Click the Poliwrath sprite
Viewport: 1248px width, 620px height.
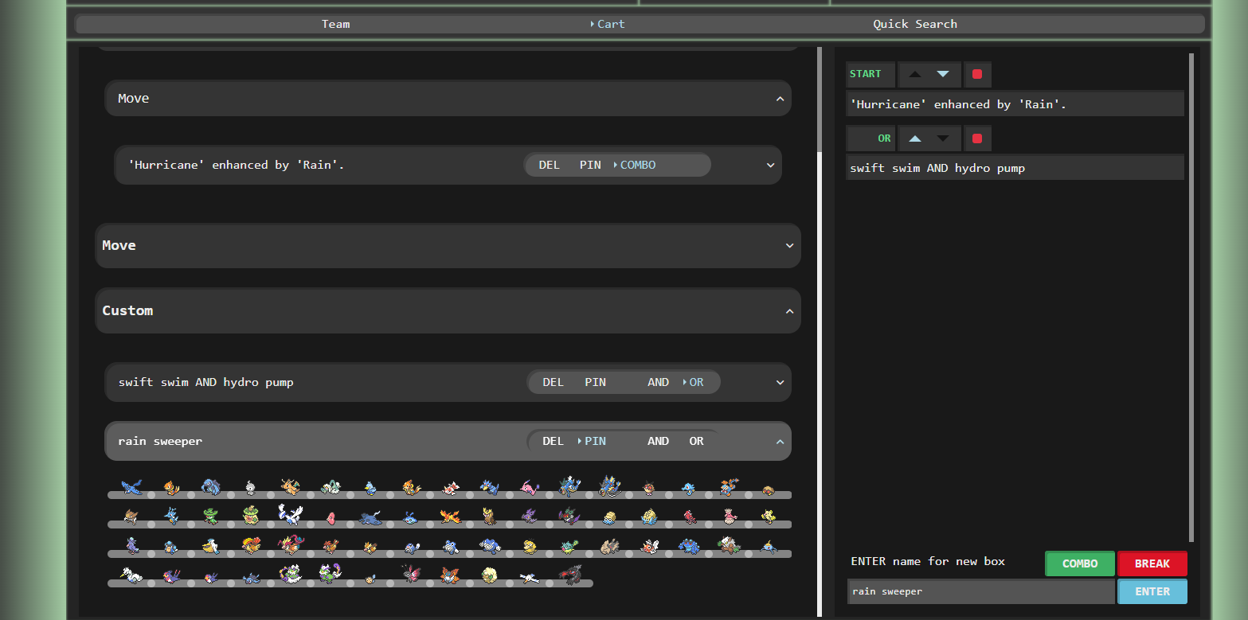(x=490, y=546)
